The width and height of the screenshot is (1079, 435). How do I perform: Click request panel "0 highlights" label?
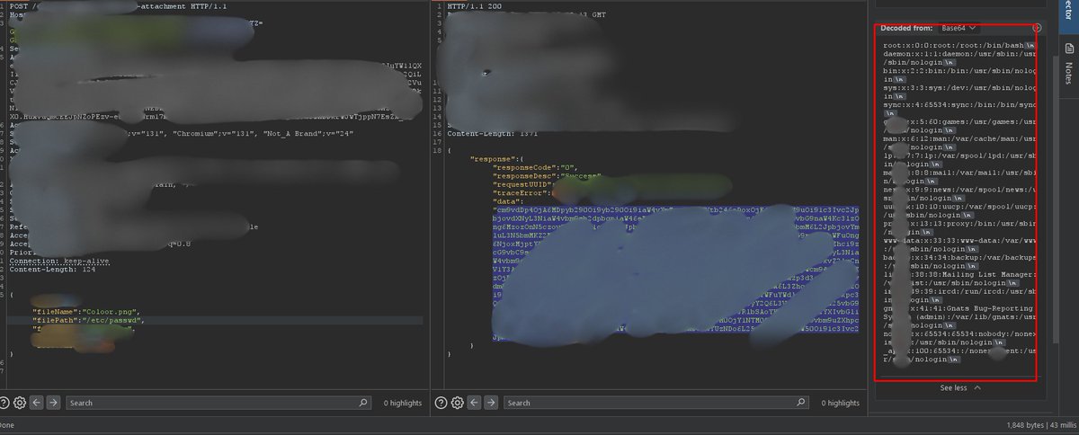402,403
